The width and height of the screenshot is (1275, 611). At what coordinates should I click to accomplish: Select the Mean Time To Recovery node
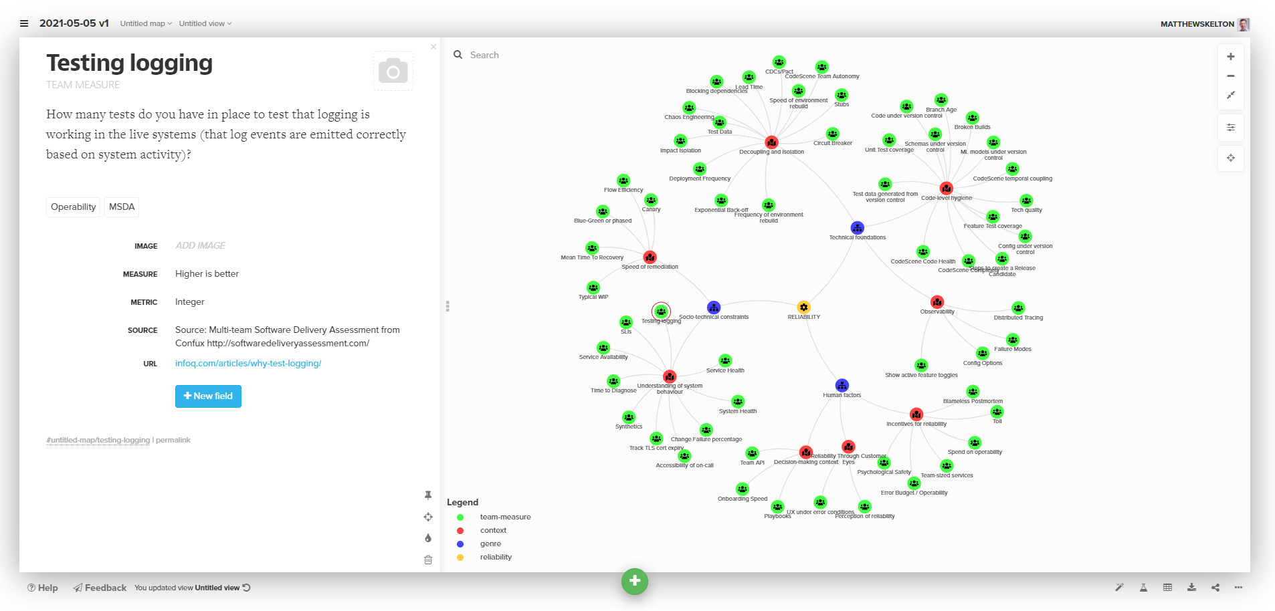click(x=592, y=248)
